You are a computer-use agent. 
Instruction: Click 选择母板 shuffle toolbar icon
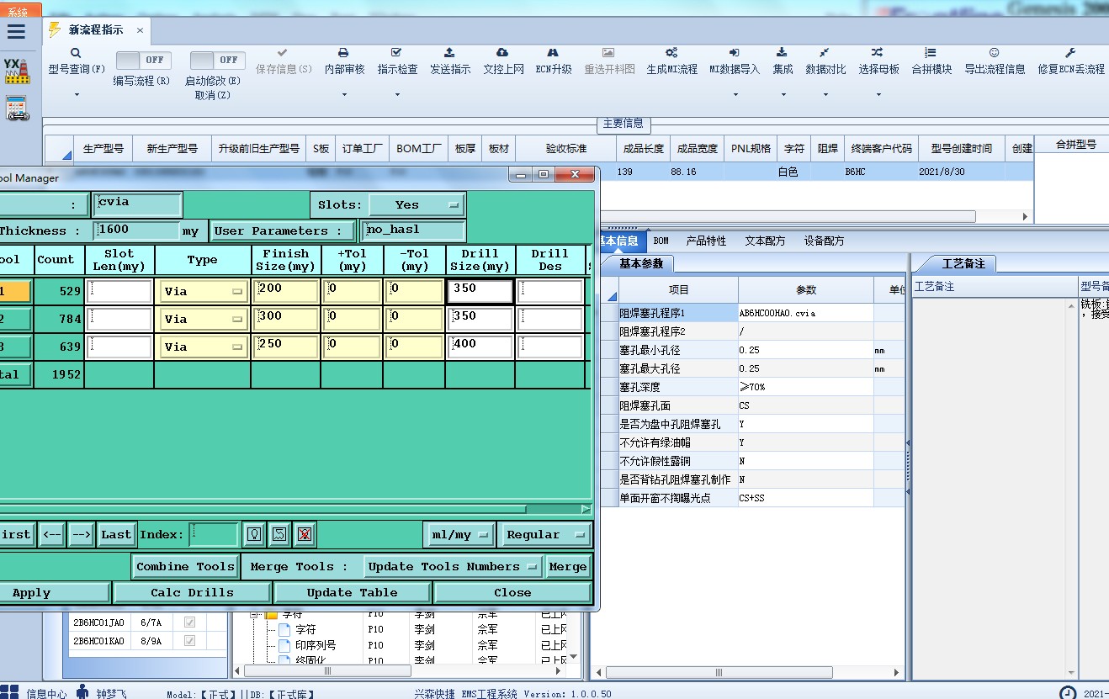tap(878, 52)
